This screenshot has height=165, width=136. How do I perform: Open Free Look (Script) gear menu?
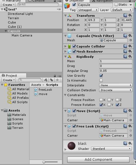130,126
